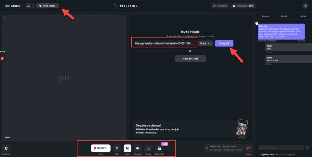Open the Guest role dropdown
The height and width of the screenshot is (157, 312).
point(205,43)
